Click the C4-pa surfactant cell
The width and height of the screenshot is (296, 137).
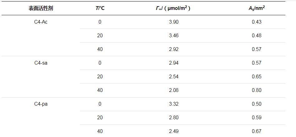pyautogui.click(x=41, y=104)
